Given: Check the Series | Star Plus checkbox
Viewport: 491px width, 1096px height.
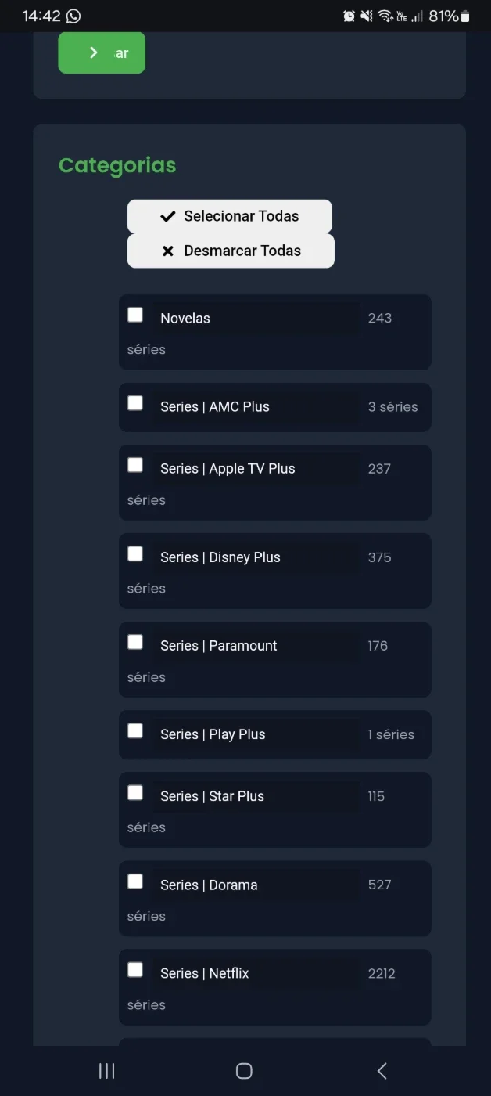Looking at the screenshot, I should tap(135, 792).
